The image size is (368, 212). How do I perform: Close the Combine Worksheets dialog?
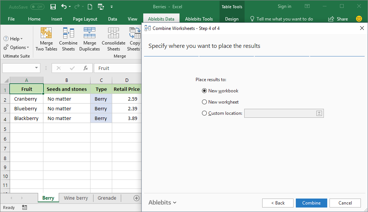pyautogui.click(x=362, y=28)
